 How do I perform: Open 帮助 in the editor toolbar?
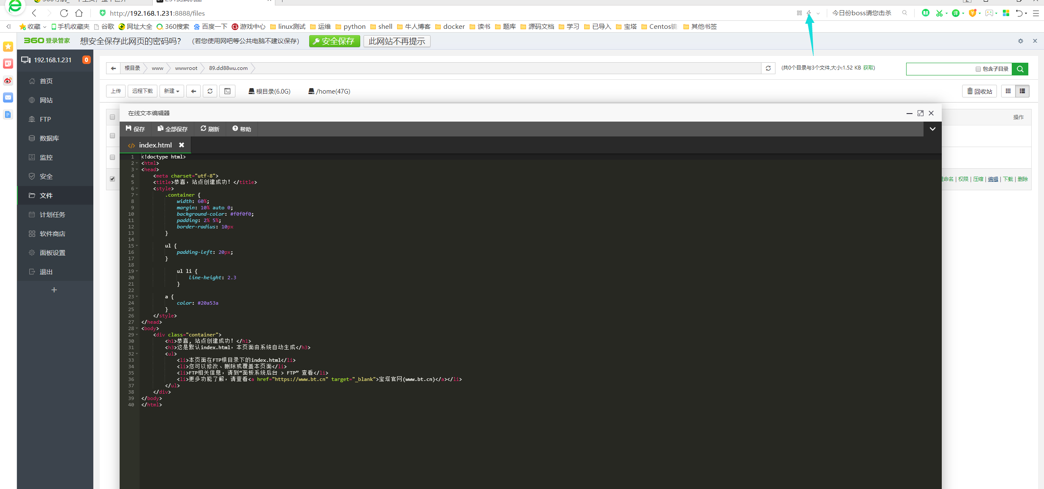point(242,129)
